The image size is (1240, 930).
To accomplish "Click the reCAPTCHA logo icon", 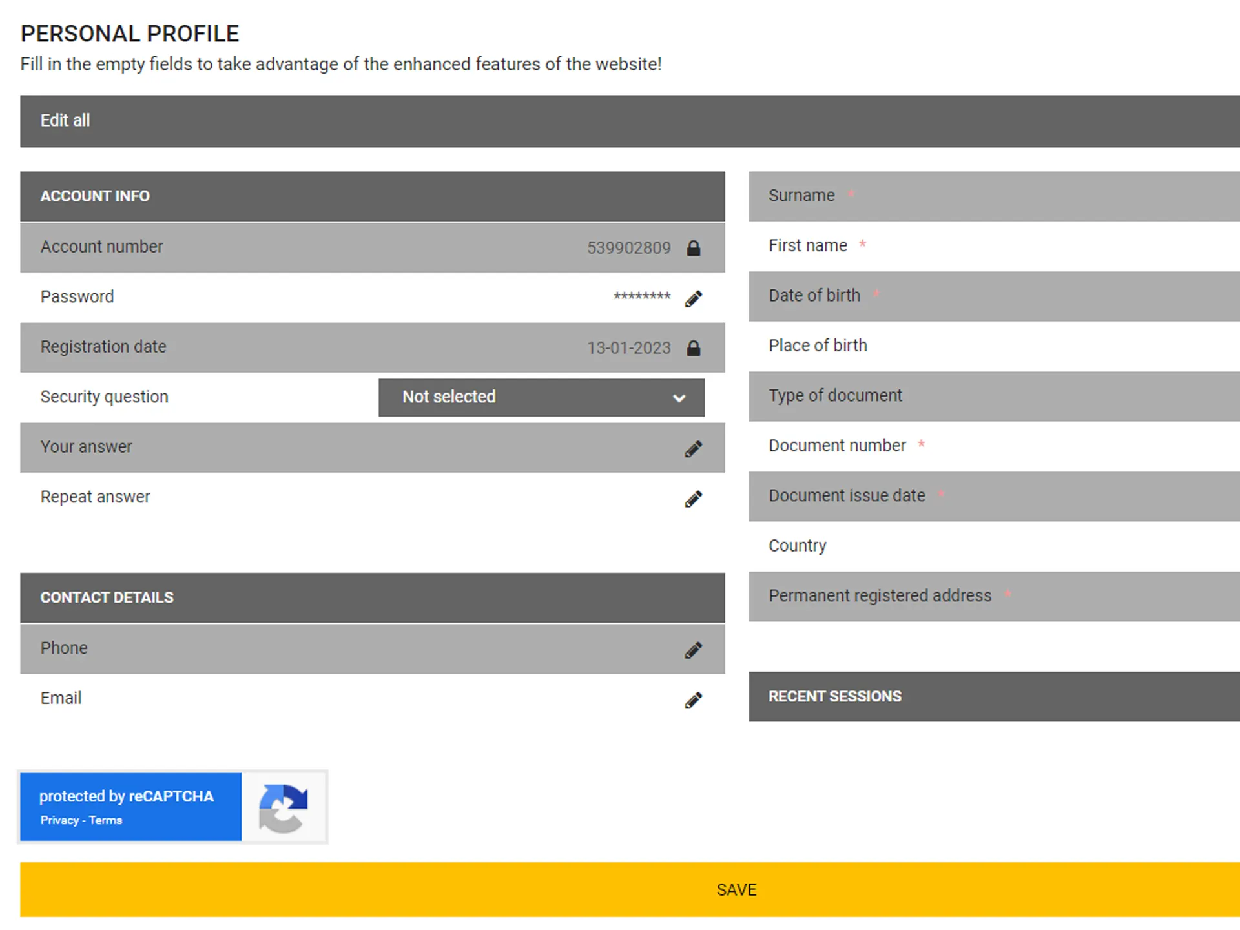I will (x=284, y=807).
